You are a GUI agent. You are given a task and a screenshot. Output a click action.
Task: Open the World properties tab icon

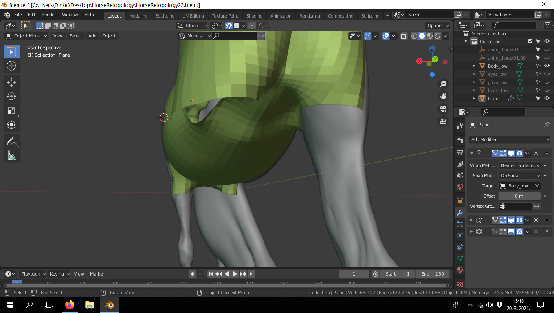(x=460, y=187)
